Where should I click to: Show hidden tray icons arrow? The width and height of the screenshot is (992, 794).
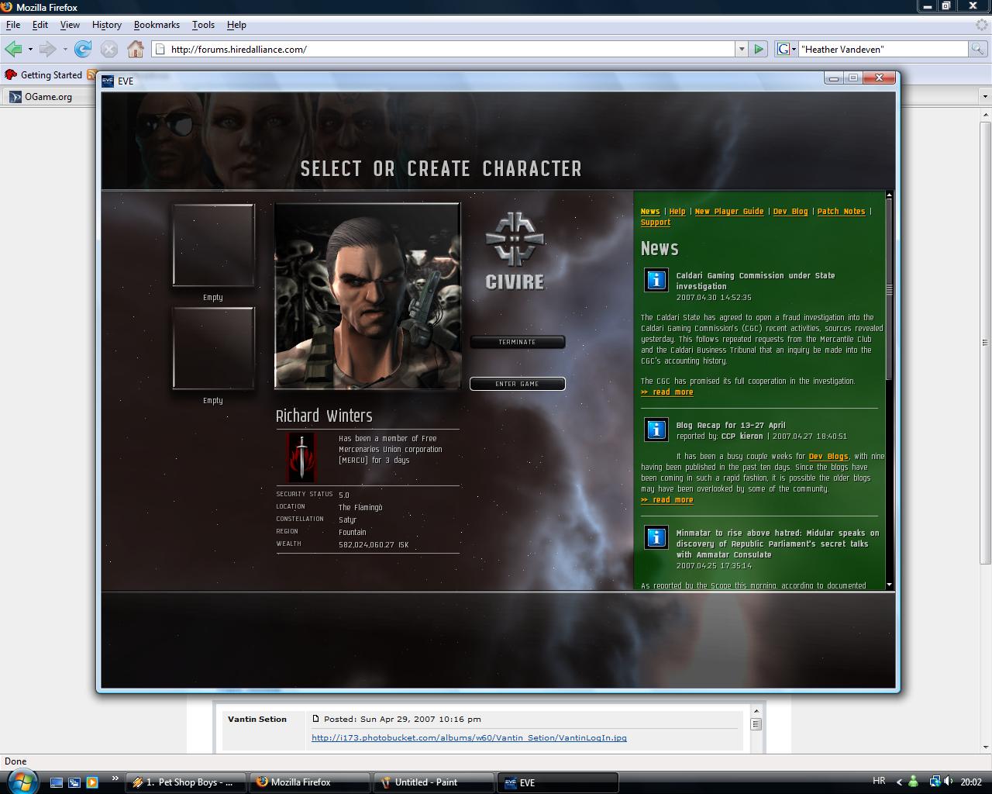[899, 782]
